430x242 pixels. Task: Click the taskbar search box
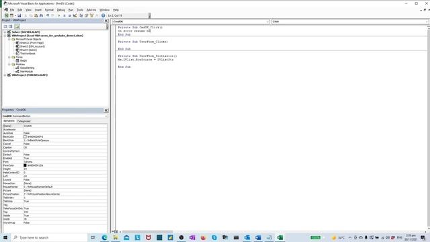pyautogui.click(x=49, y=237)
